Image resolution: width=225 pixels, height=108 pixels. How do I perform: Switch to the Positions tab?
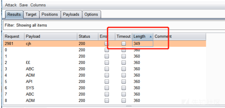(x=50, y=14)
